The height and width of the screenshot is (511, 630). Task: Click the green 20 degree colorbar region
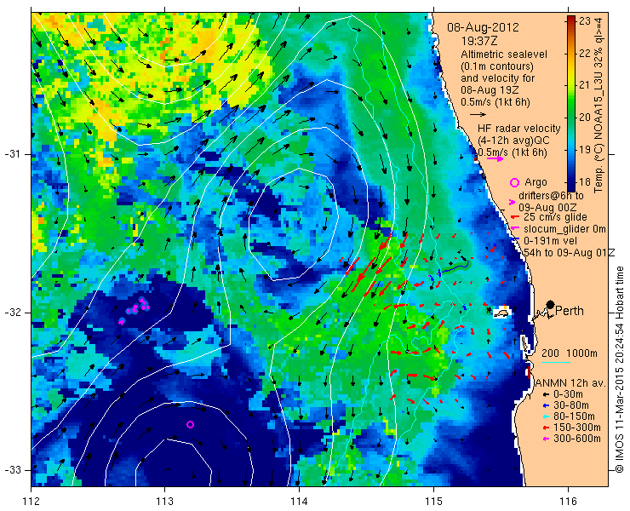coord(571,118)
